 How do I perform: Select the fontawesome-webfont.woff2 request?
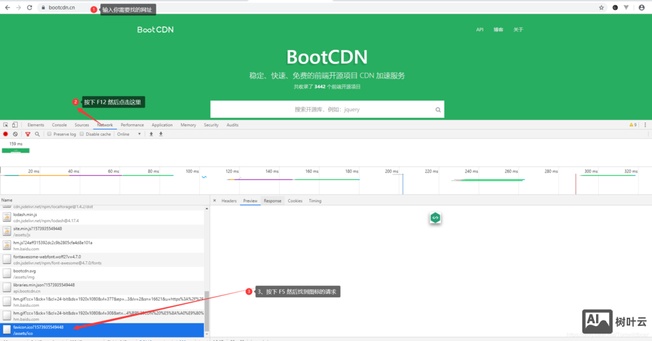[102, 260]
